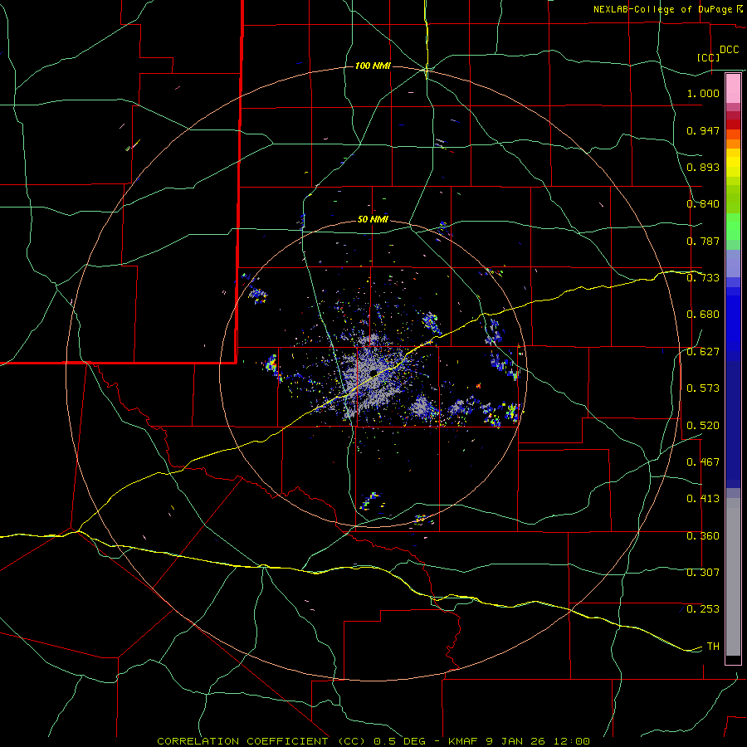Click the 0.627 scale value
747x747 pixels.
[703, 352]
